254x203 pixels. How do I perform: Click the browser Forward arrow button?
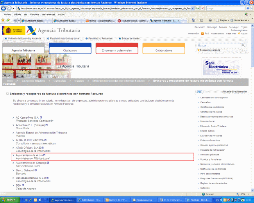[9, 8]
